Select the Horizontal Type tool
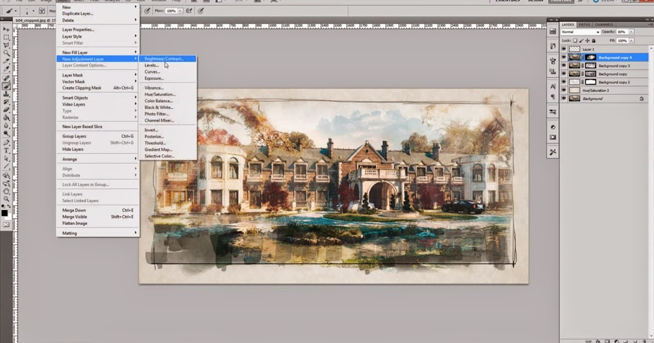Screen dimensions: 654x343 pos(7,150)
